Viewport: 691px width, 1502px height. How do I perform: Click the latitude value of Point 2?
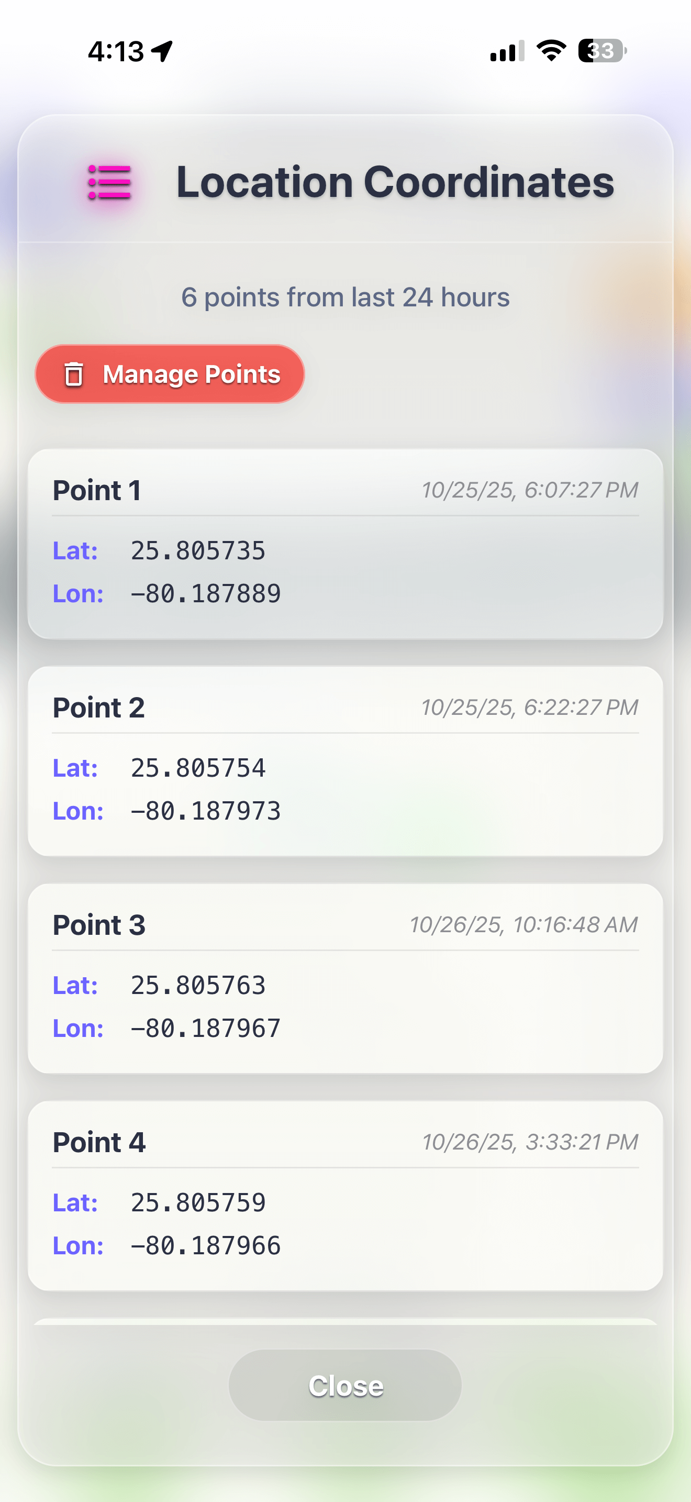point(198,767)
